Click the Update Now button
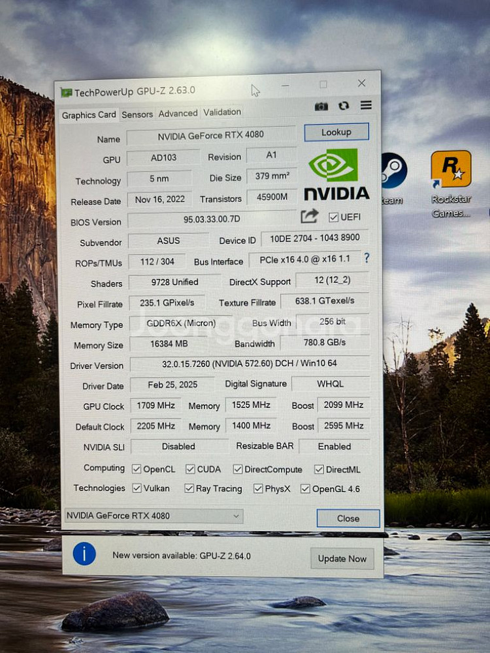The image size is (490, 653). pyautogui.click(x=342, y=558)
